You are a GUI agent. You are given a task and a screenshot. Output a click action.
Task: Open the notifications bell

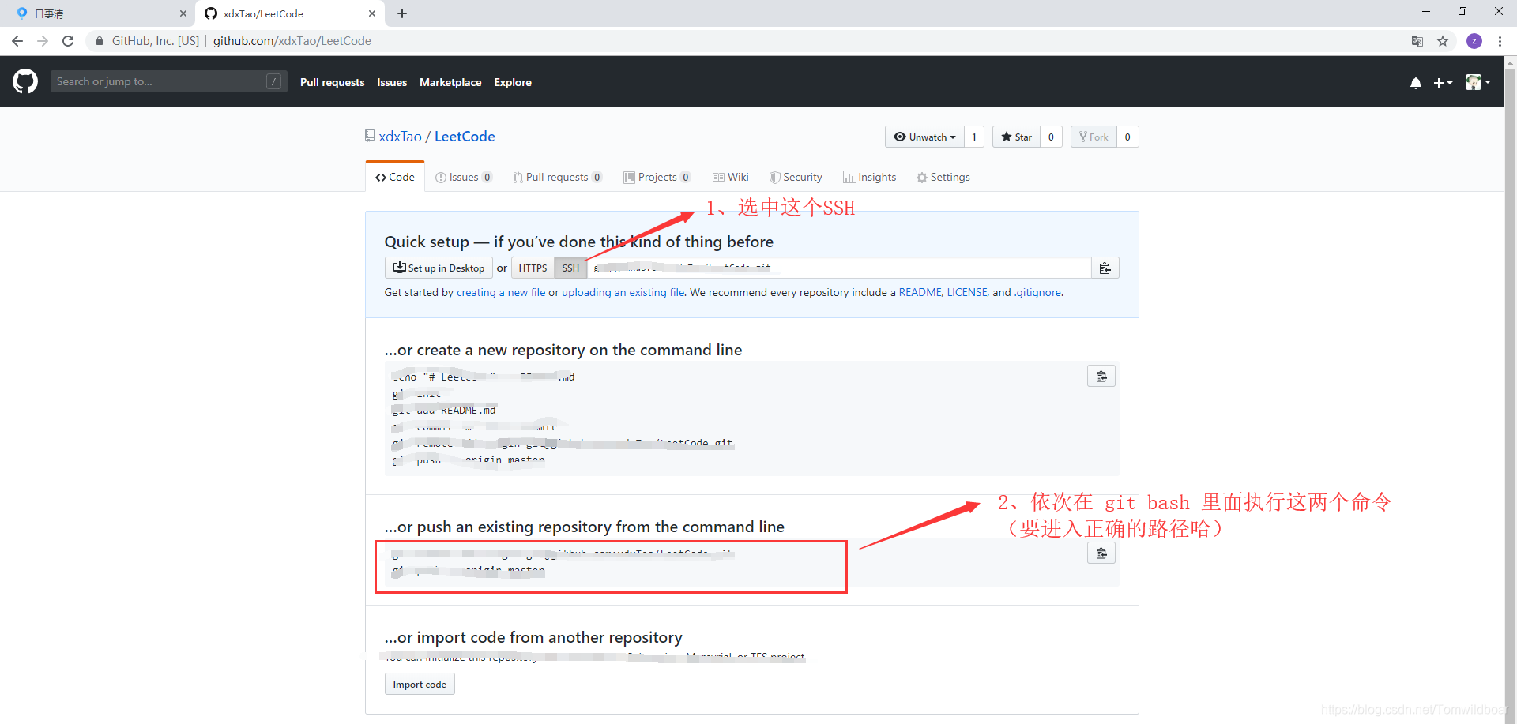click(1416, 83)
